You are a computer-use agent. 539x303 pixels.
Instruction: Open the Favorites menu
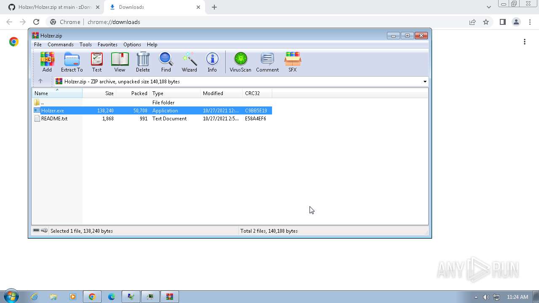click(107, 45)
